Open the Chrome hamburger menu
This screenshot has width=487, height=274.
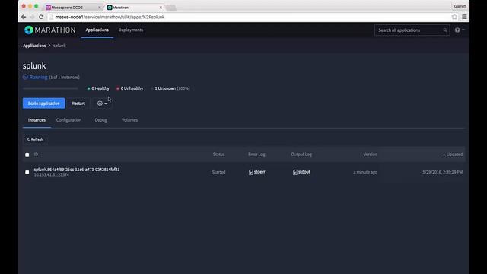464,17
